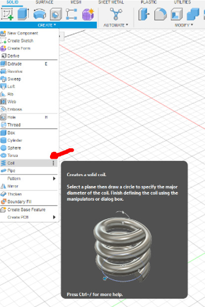Expand the Create PCB submenu arrow
This screenshot has width=205, height=307.
pyautogui.click(x=54, y=217)
